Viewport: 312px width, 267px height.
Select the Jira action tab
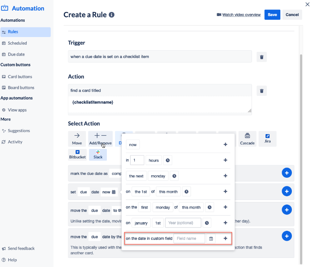click(x=268, y=139)
